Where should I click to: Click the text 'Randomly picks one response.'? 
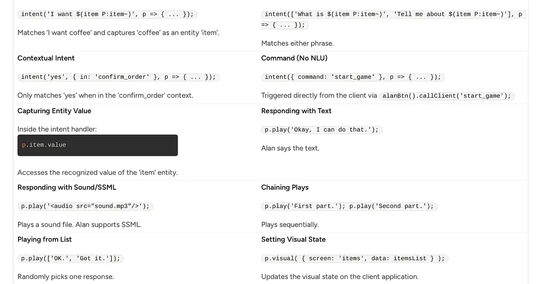point(65,277)
